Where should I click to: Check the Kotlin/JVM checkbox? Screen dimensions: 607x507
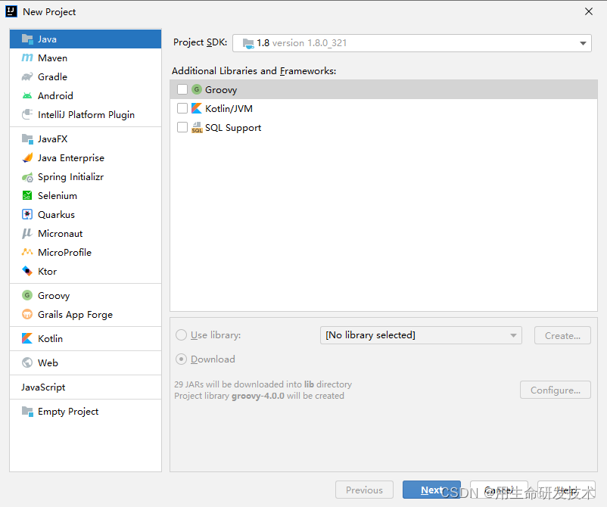tap(182, 108)
